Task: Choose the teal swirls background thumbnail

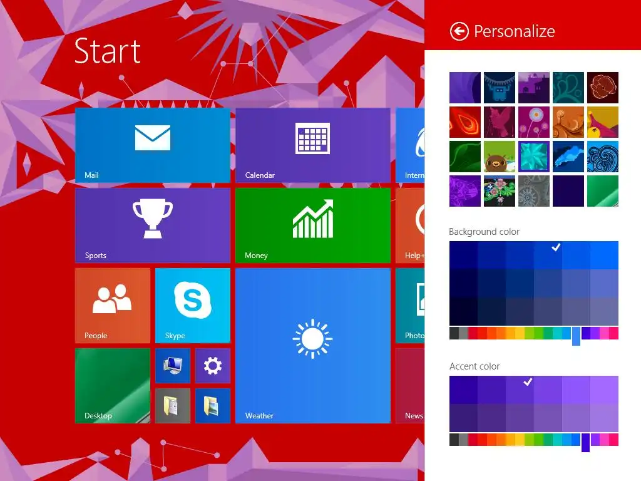Action: (x=568, y=88)
